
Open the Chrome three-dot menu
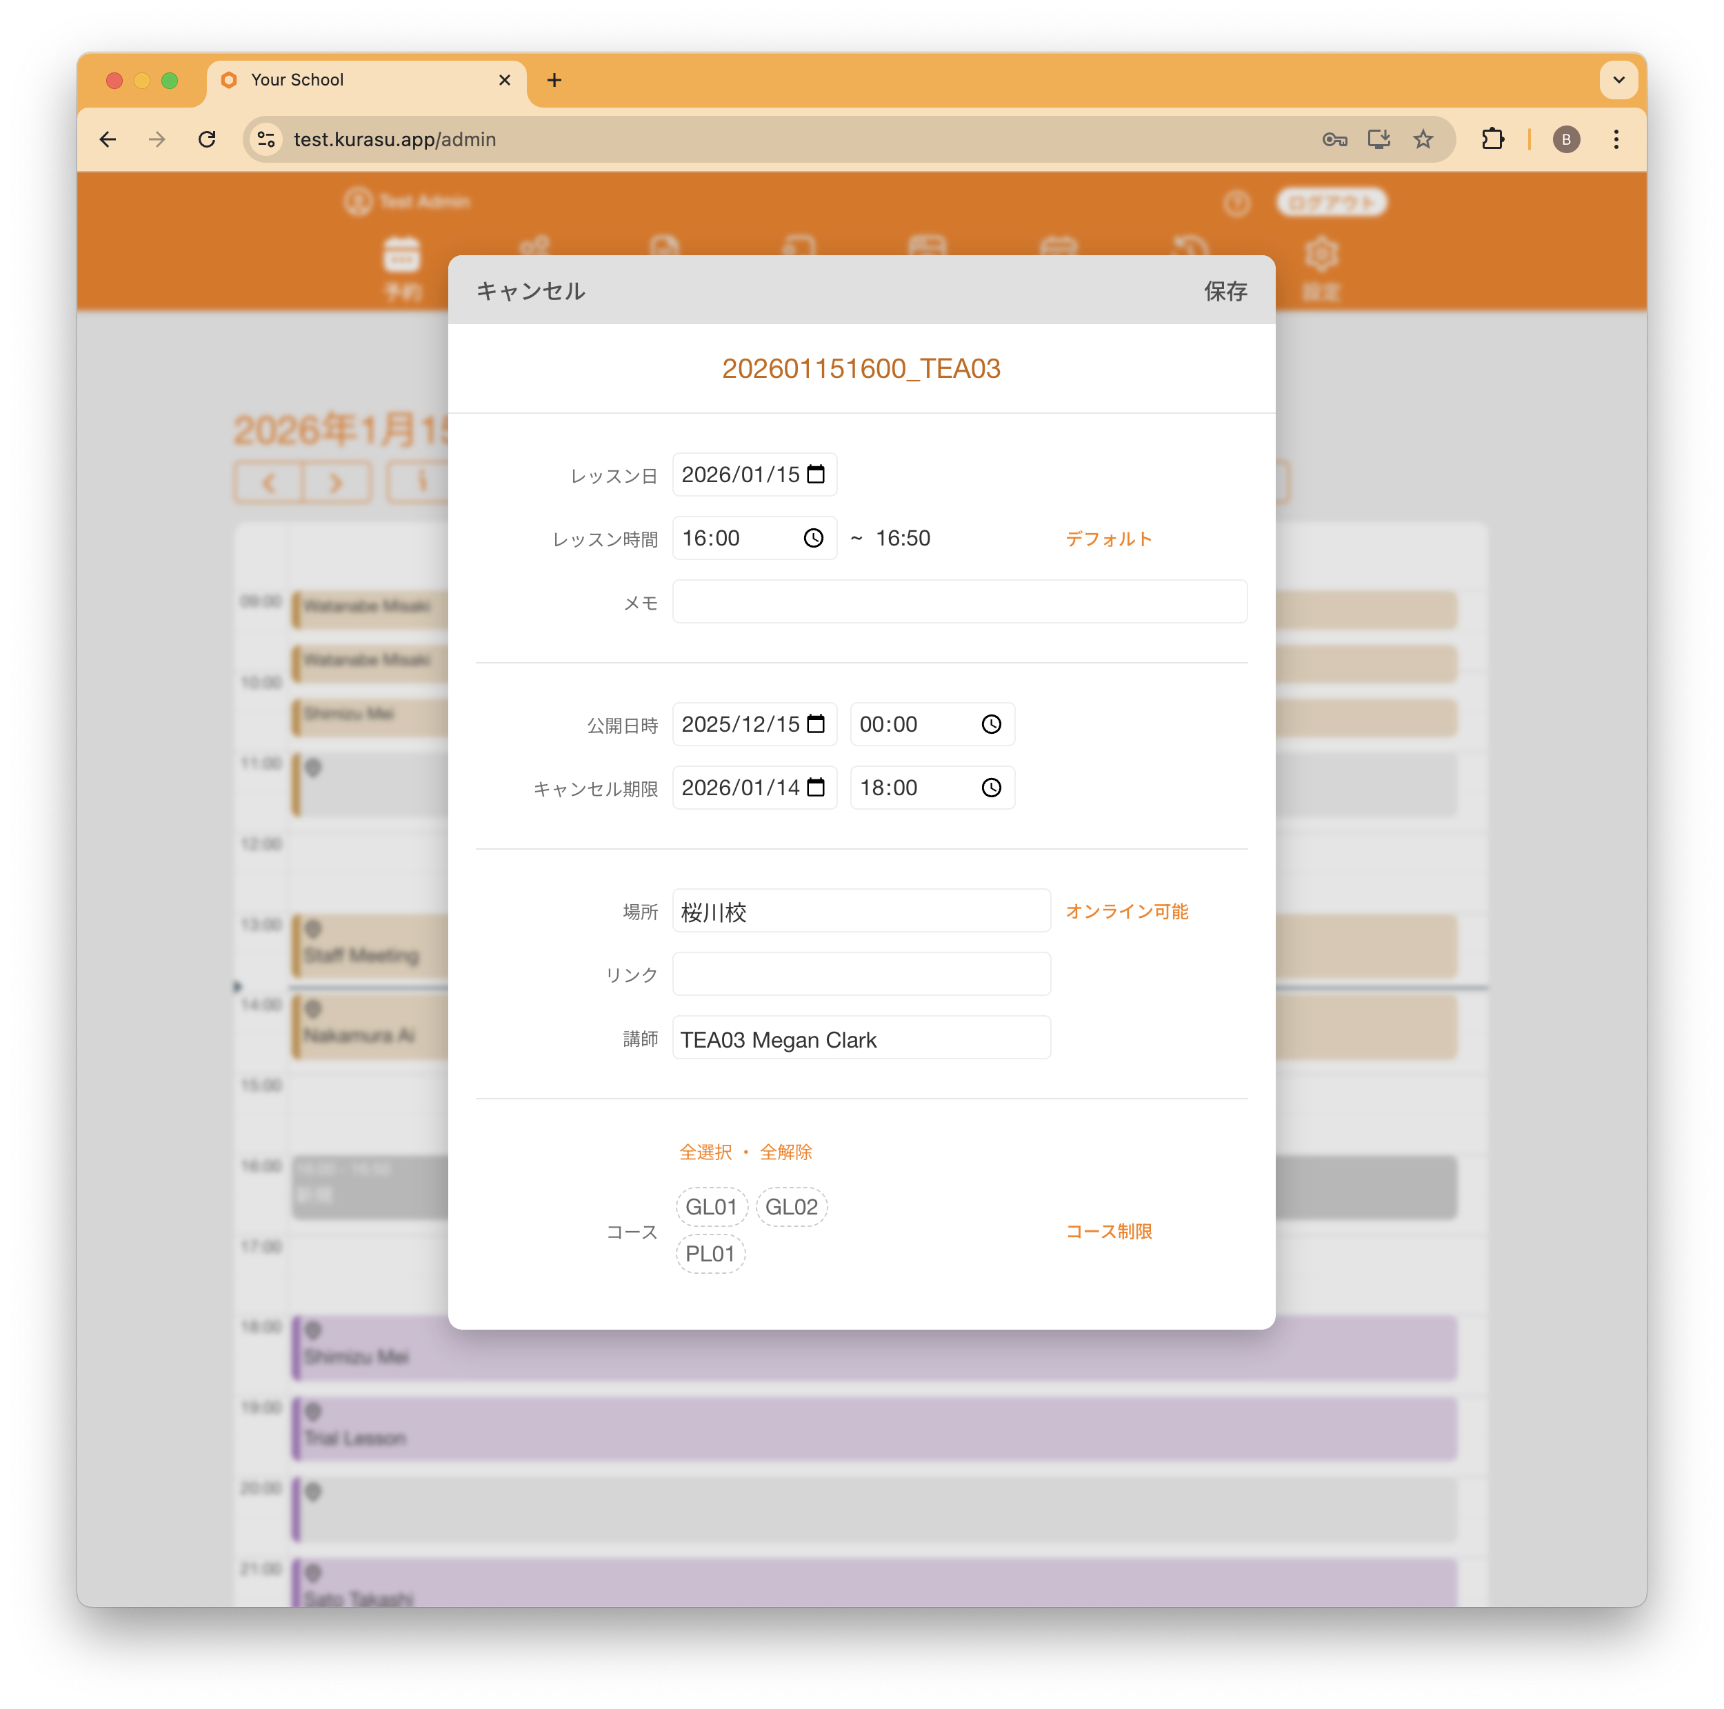1615,139
